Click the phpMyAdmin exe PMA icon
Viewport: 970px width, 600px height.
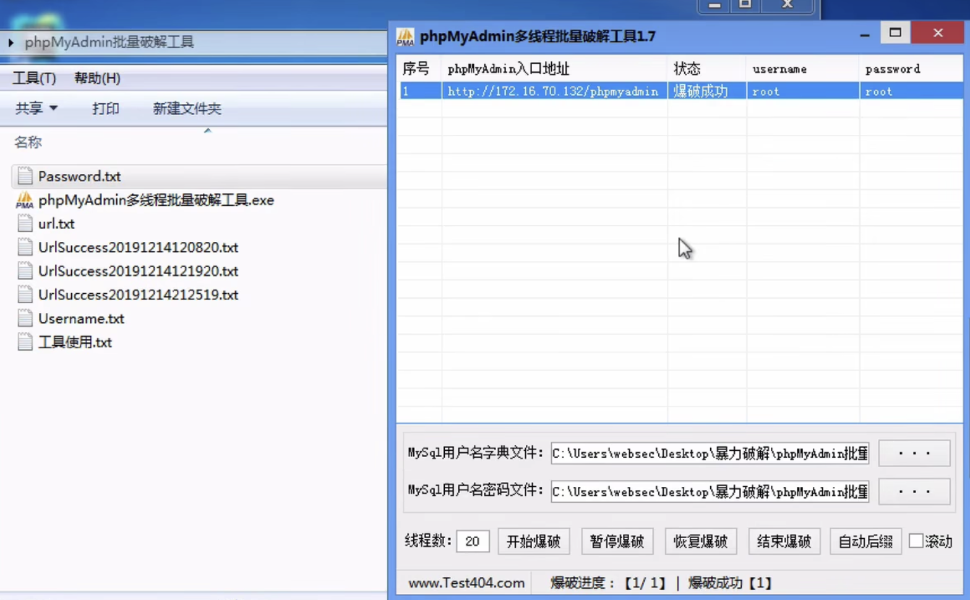pyautogui.click(x=25, y=200)
